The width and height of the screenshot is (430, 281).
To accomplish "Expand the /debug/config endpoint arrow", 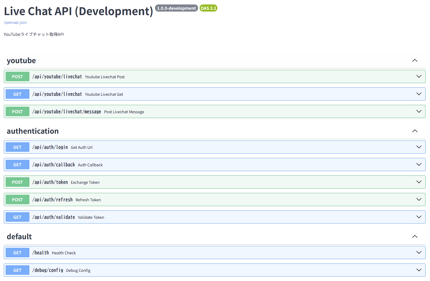I will click(x=419, y=270).
